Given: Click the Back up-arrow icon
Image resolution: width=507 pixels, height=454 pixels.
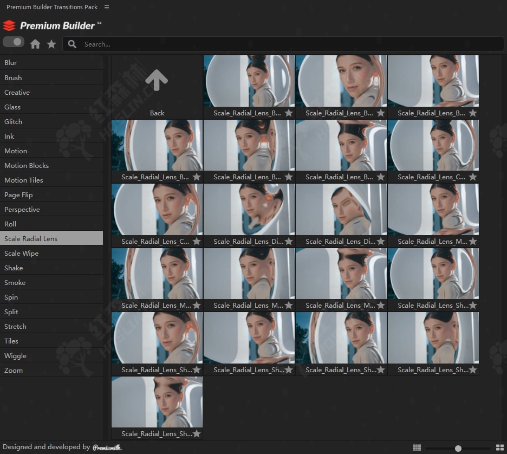Looking at the screenshot, I should pyautogui.click(x=157, y=80).
